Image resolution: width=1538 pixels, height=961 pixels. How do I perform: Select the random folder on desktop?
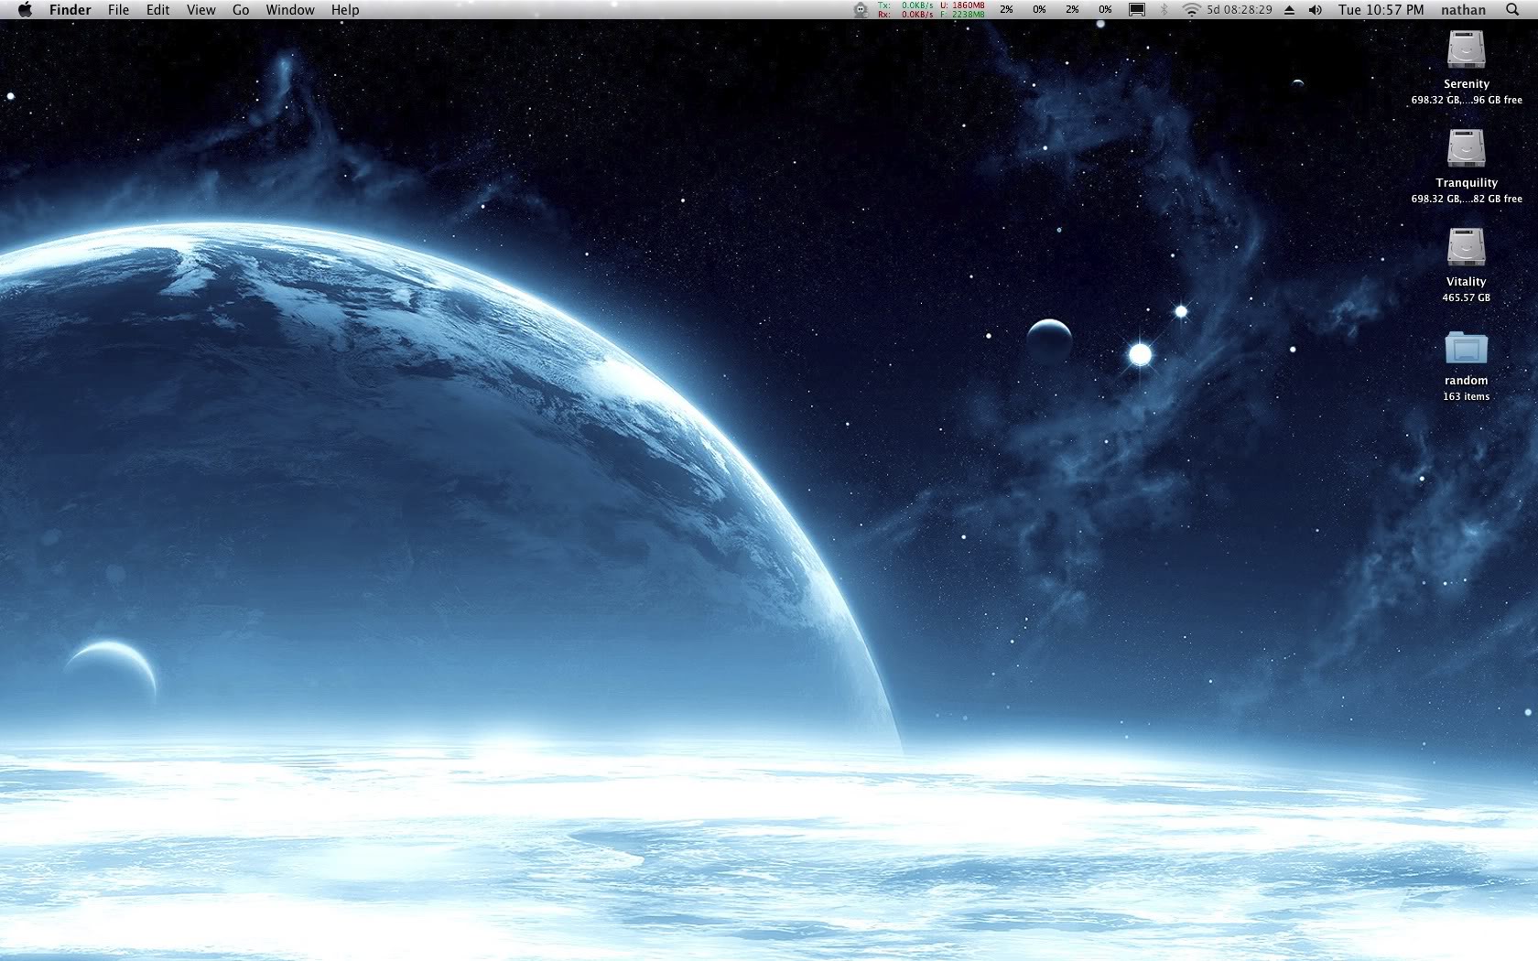1466,348
